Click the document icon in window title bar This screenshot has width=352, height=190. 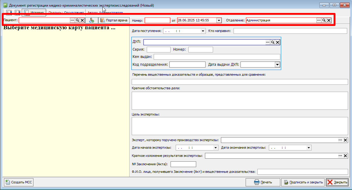tap(5, 5)
